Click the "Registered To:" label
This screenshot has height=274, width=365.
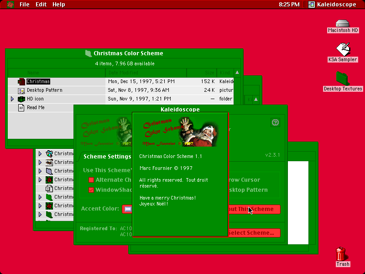pos(99,229)
